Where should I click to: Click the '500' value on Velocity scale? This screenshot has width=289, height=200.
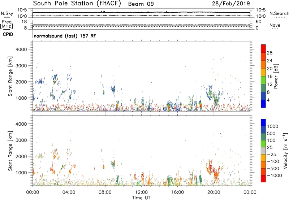coord(271,134)
